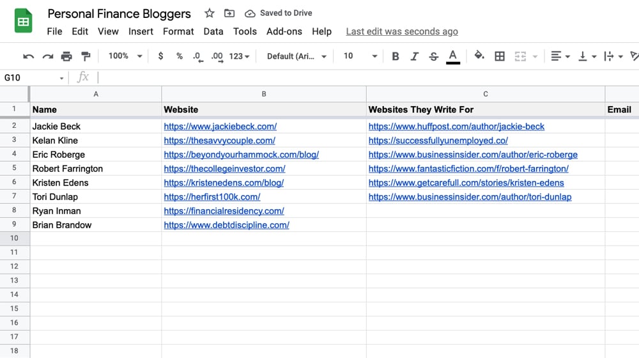Screen dimensions: 639x358
Task: Select the Websites They Write For header cell
Action: [486, 110]
